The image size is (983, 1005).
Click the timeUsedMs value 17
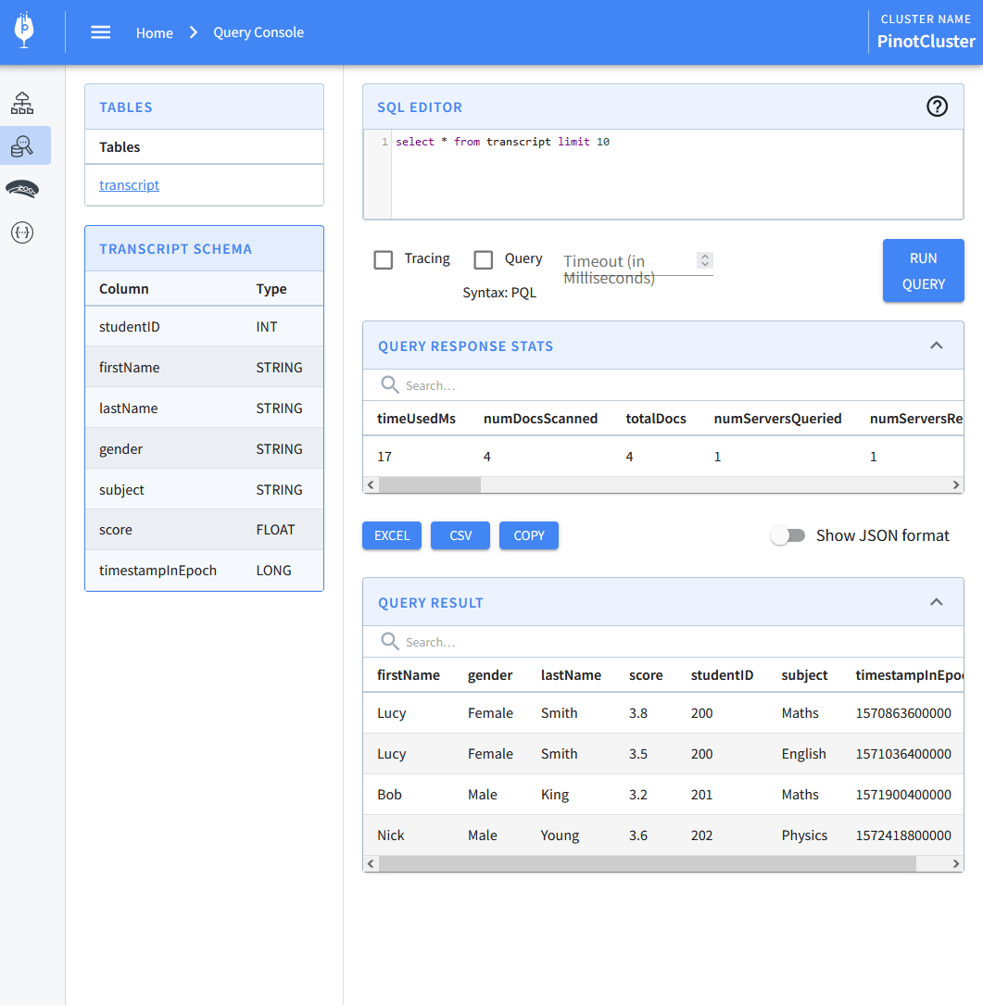pyautogui.click(x=384, y=457)
